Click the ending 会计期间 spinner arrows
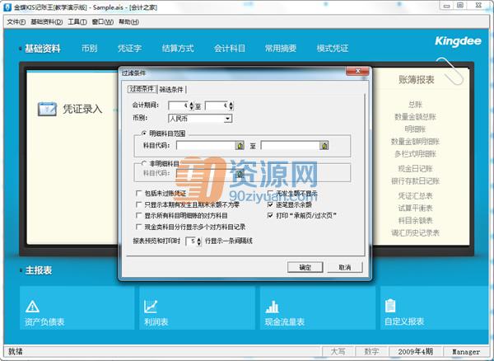The image size is (494, 361). 231,105
